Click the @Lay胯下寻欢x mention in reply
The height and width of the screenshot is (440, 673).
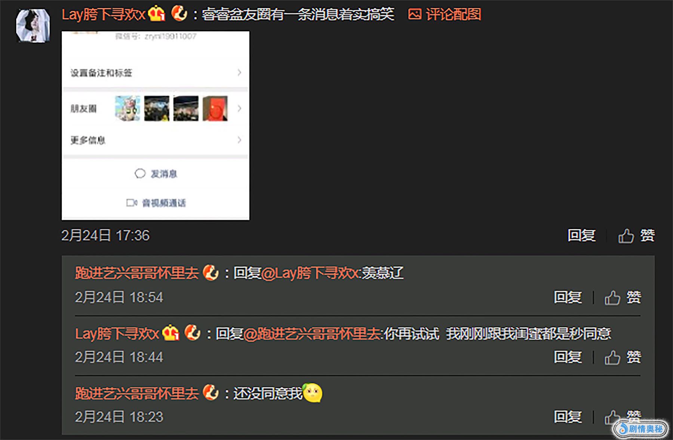(311, 273)
